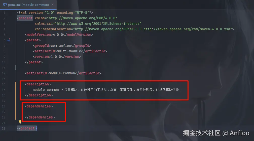Click the parent version 1.0.0 value
The height and width of the screenshot is (141, 254).
[56, 57]
